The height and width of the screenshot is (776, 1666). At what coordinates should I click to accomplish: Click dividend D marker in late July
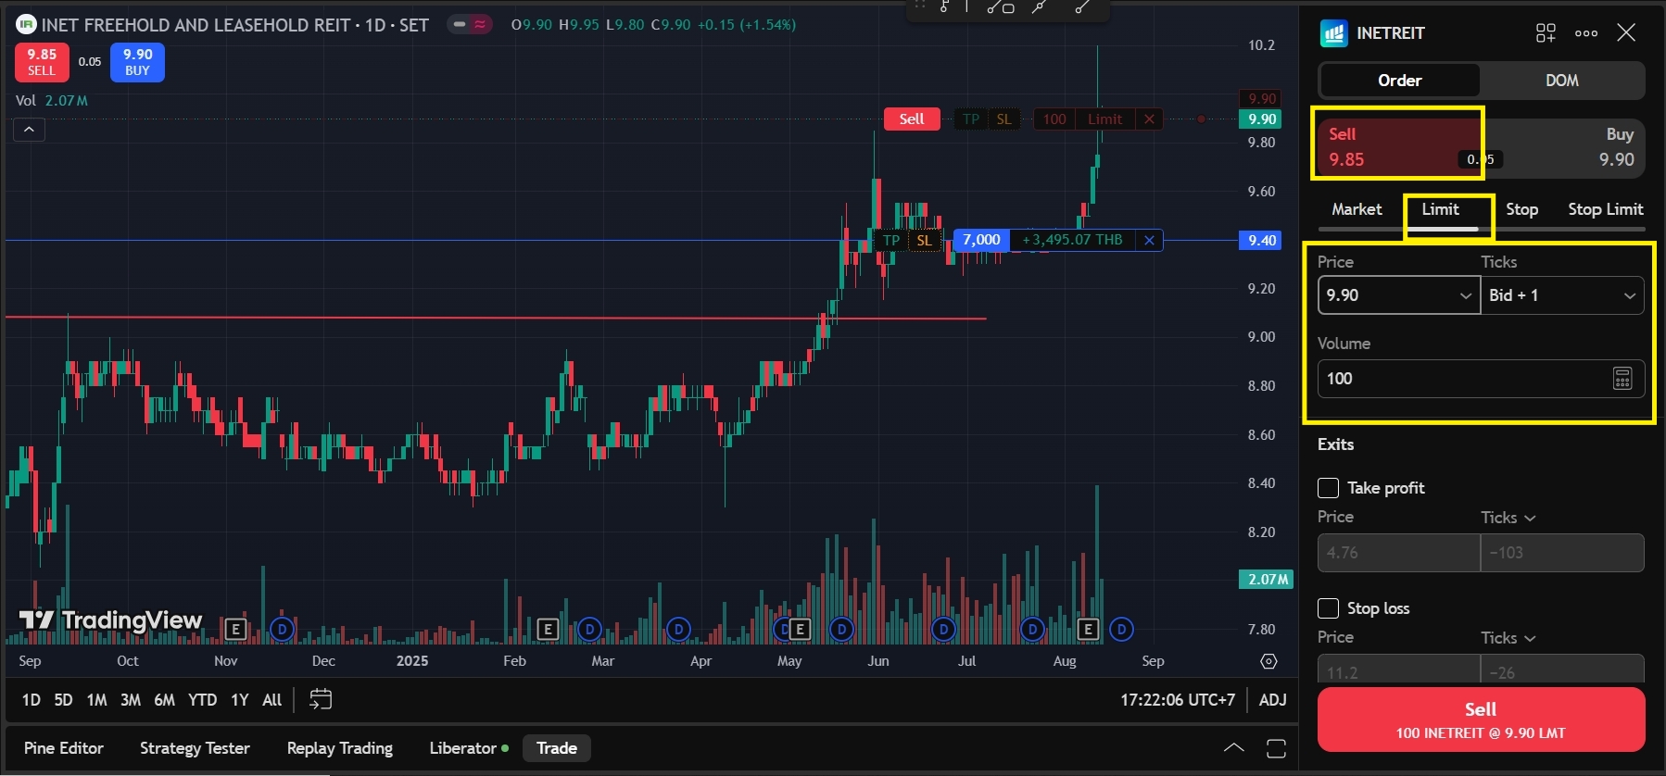pos(1032,630)
